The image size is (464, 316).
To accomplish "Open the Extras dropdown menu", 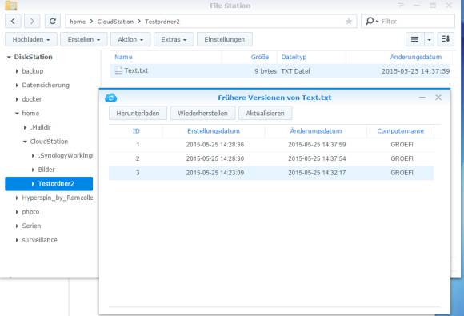I will point(174,39).
